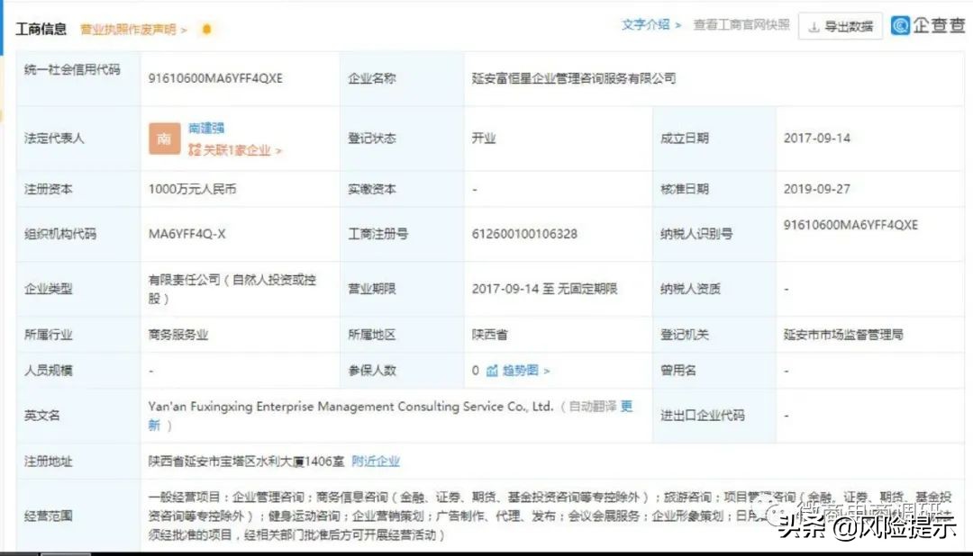Click the small icon before 关联1家企业

195,148
